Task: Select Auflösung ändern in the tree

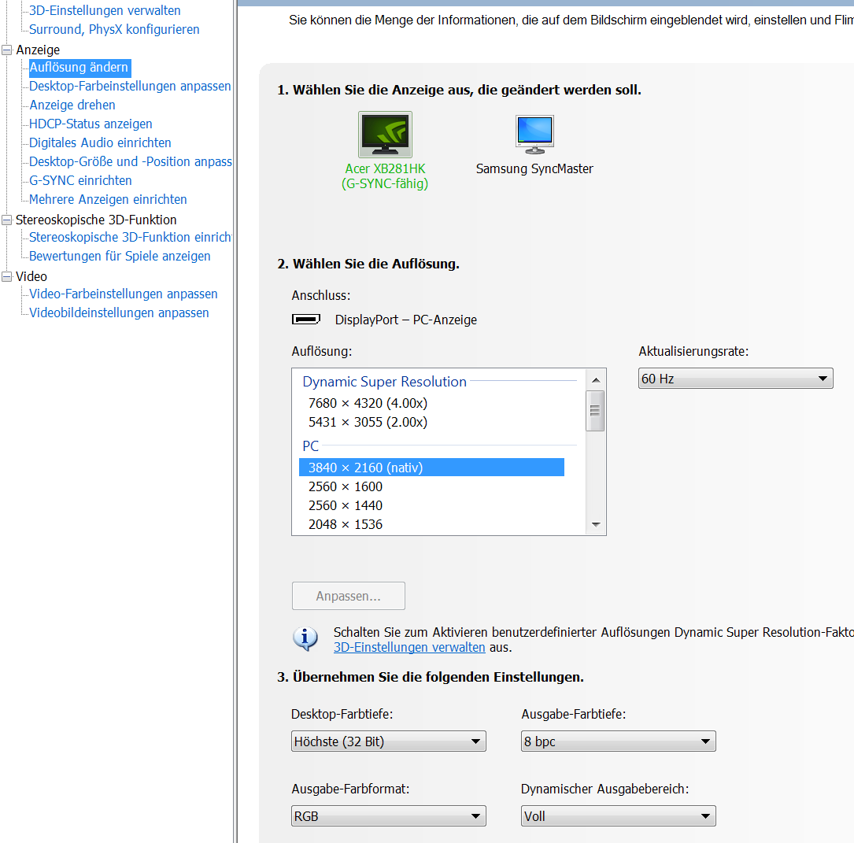Action: tap(79, 68)
